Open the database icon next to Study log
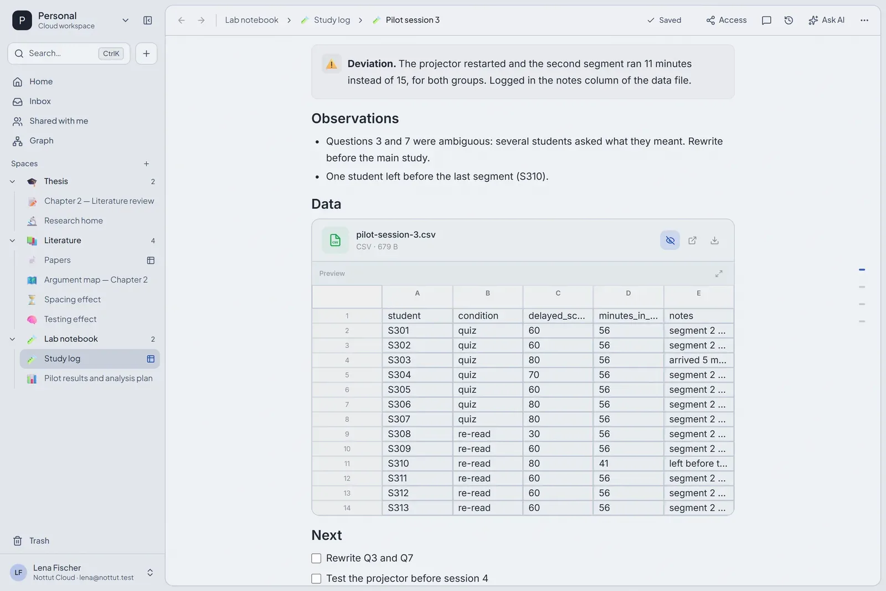Viewport: 886px width, 591px height. click(x=151, y=359)
